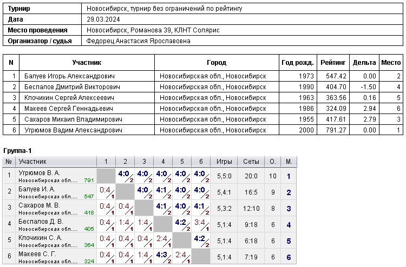Select Клочихин Сергей Алексеевич row name

coord(69,98)
